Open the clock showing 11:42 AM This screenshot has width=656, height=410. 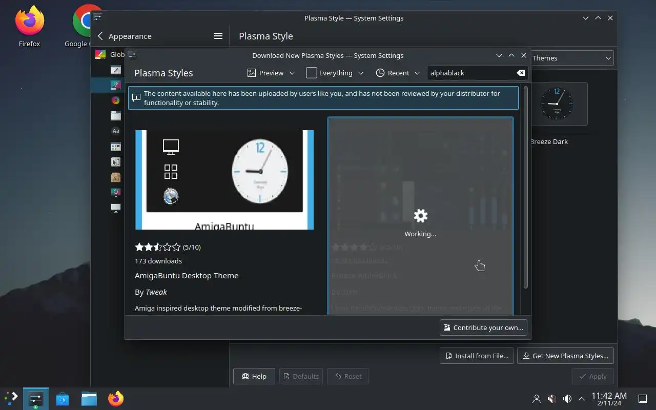click(x=609, y=399)
